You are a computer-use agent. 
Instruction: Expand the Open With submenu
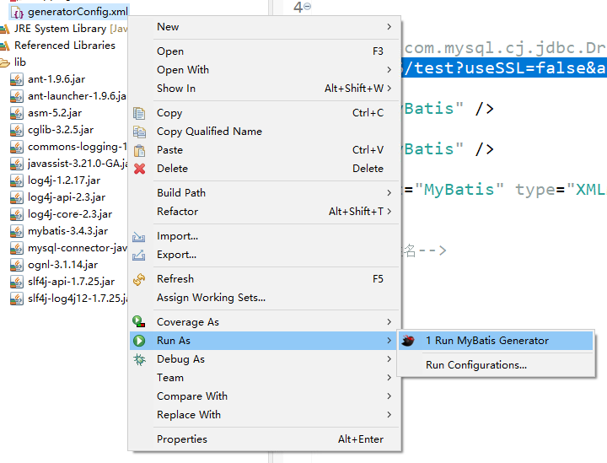click(389, 70)
